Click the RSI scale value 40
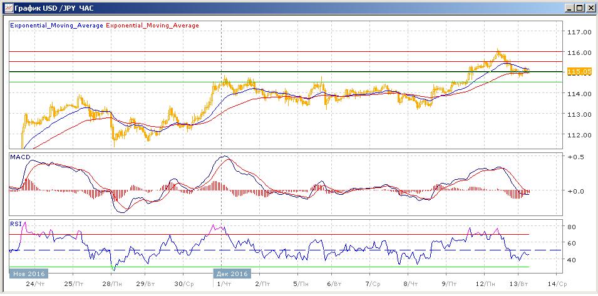Viewport: 598px width, 296px height. coord(572,260)
